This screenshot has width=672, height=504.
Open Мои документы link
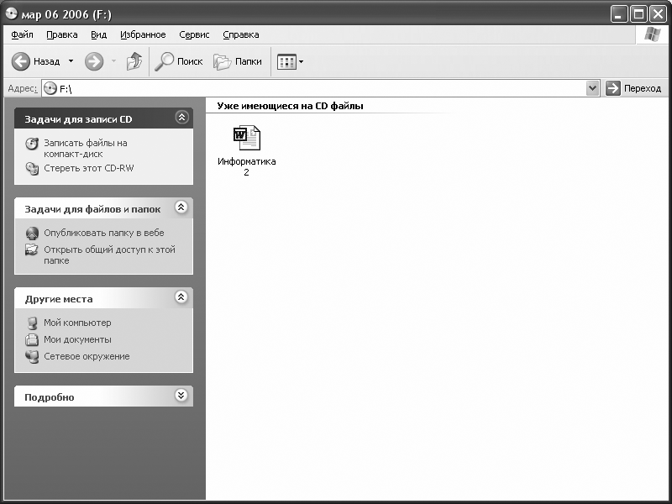77,339
